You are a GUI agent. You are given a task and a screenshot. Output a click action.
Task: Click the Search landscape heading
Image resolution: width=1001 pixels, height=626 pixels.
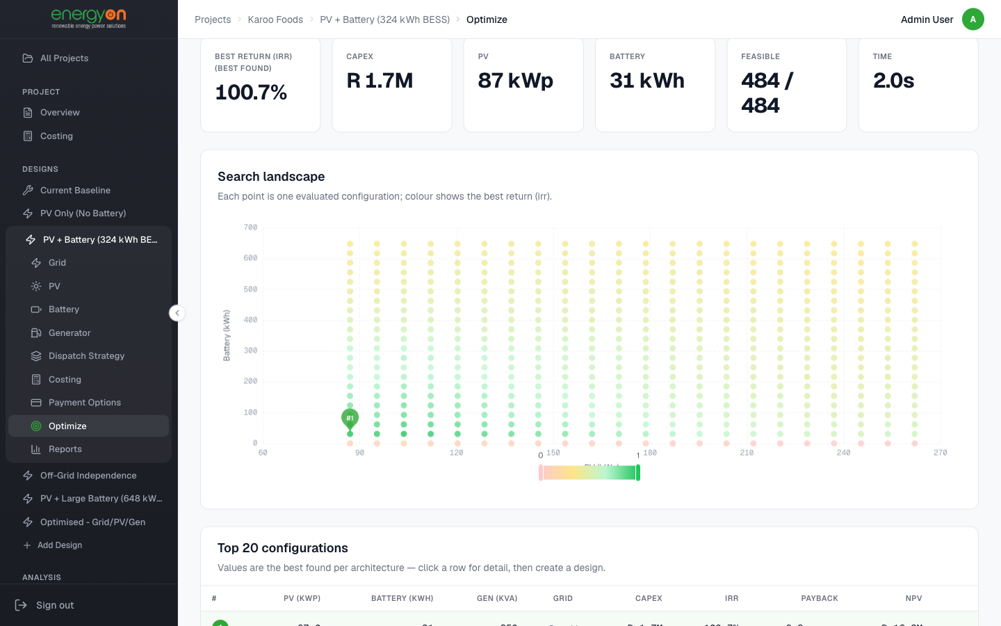click(x=271, y=177)
